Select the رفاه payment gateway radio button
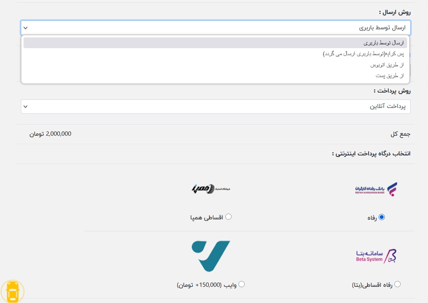428x303 pixels. pyautogui.click(x=382, y=217)
